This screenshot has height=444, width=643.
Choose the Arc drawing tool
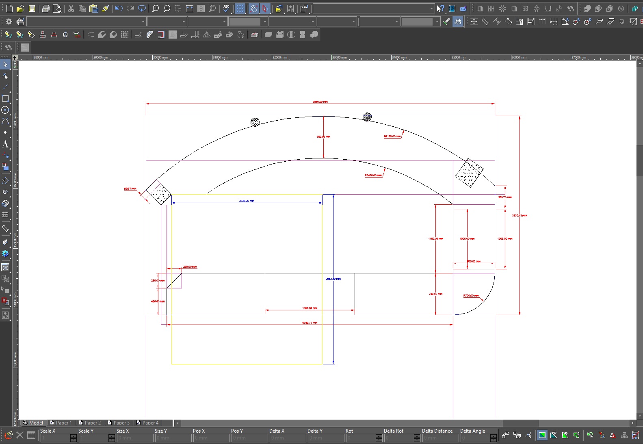coord(5,121)
